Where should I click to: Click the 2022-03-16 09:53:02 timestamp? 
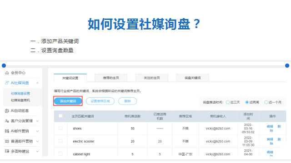click(248, 129)
